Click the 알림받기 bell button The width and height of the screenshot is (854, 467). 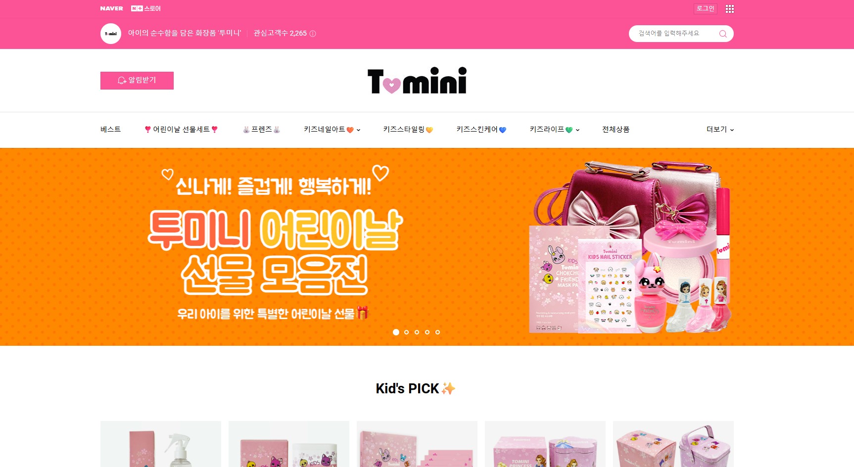[137, 81]
